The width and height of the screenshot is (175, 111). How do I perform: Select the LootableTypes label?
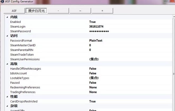pos(20,78)
